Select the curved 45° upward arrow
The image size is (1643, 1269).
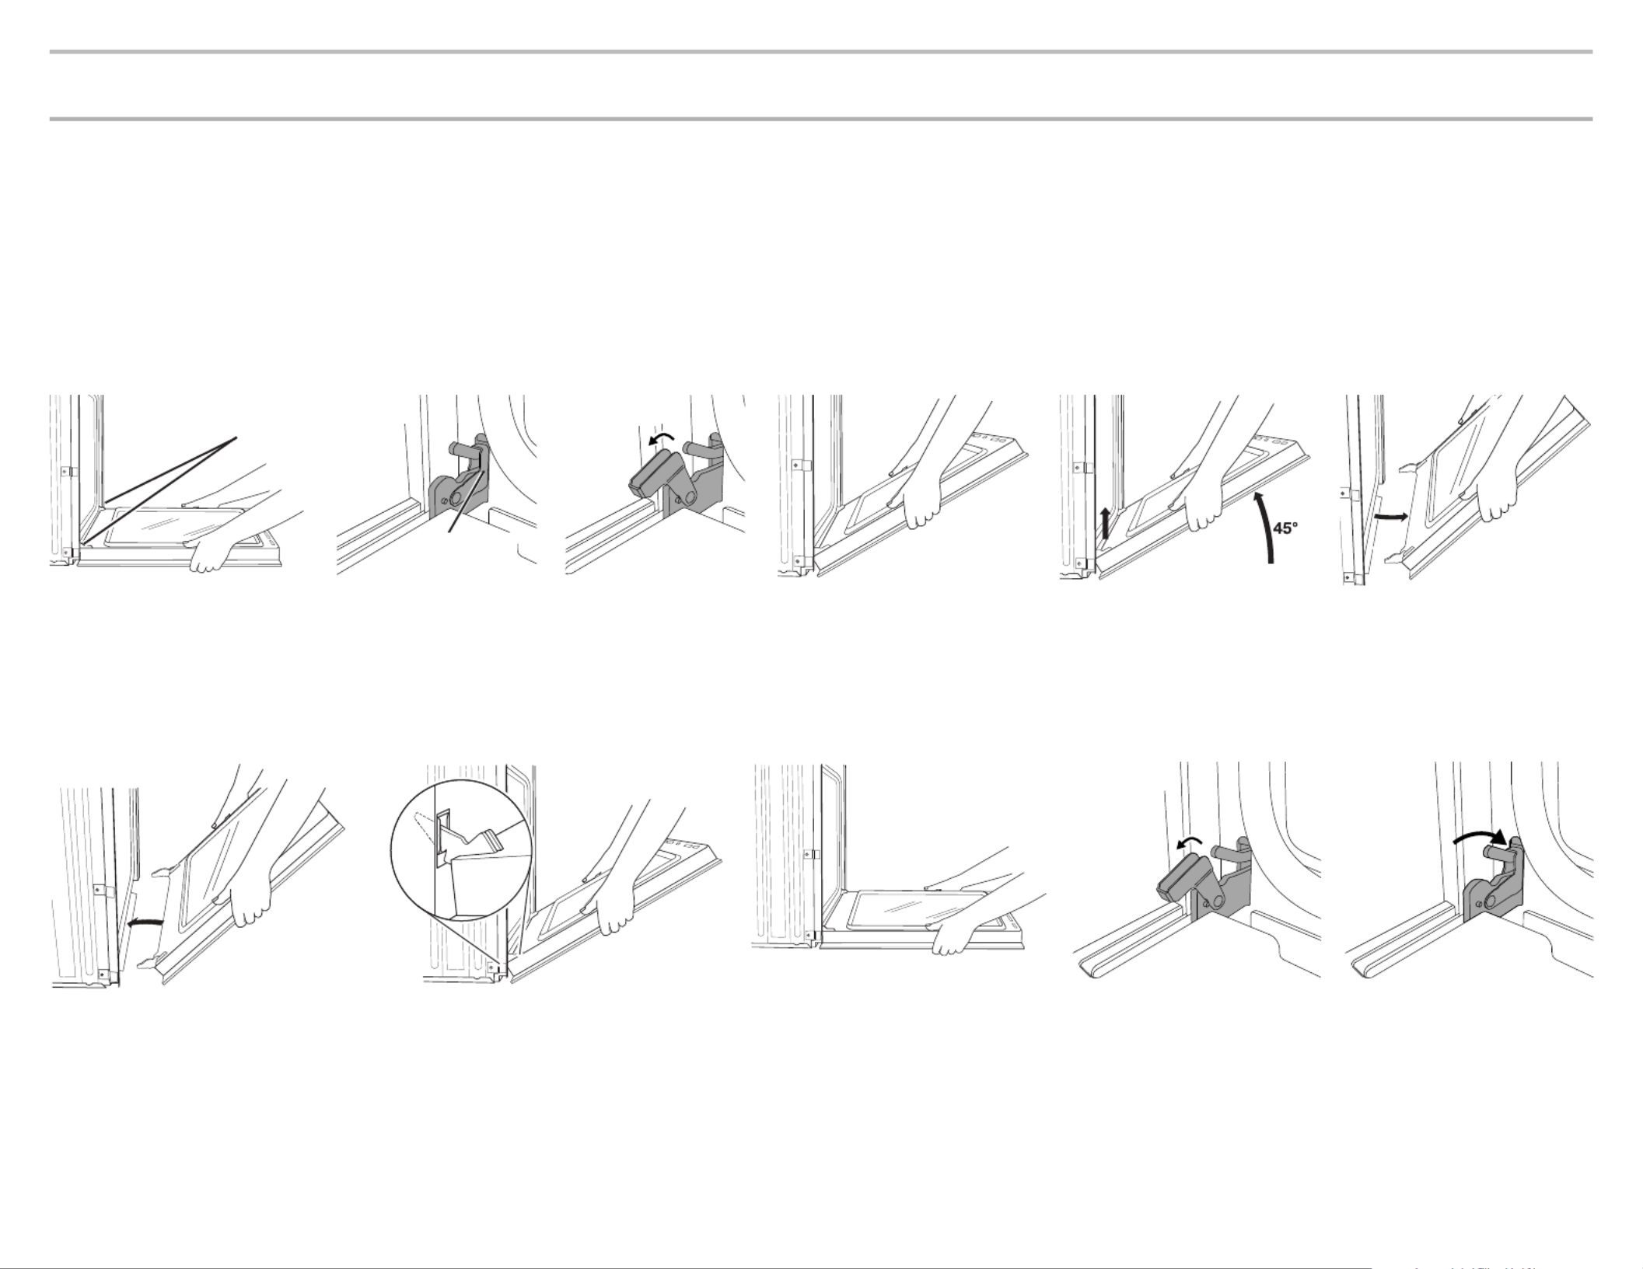[1266, 526]
